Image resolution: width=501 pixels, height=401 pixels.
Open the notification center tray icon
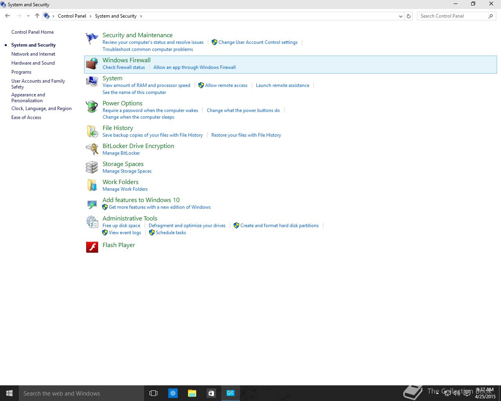coord(467,393)
